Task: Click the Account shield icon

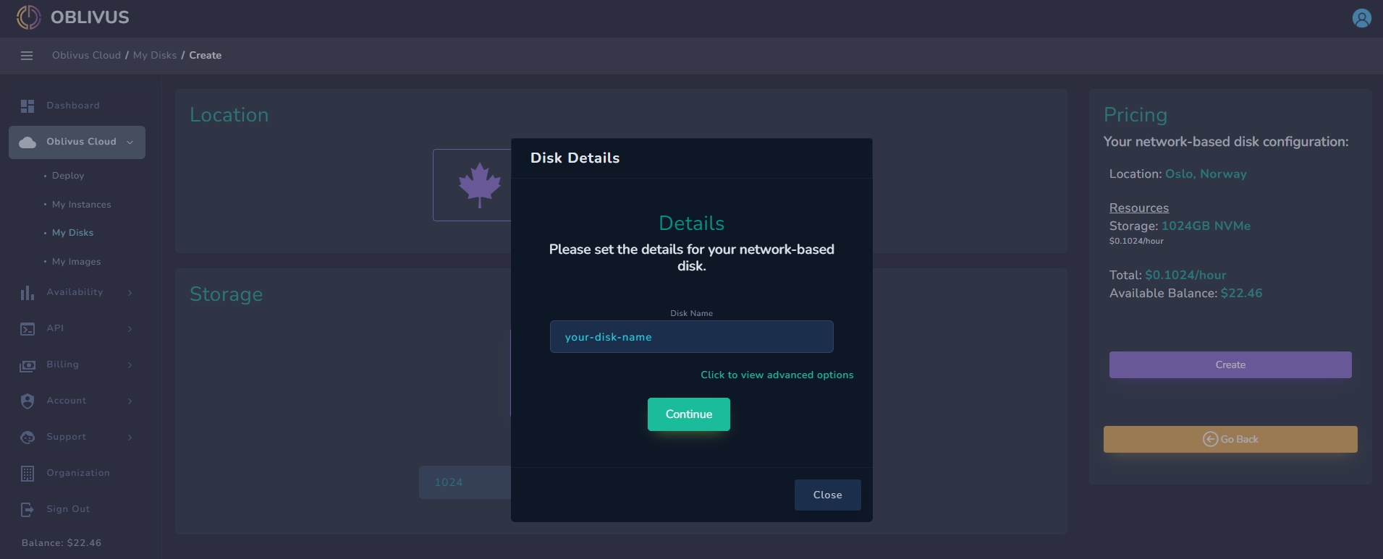Action: 28,401
